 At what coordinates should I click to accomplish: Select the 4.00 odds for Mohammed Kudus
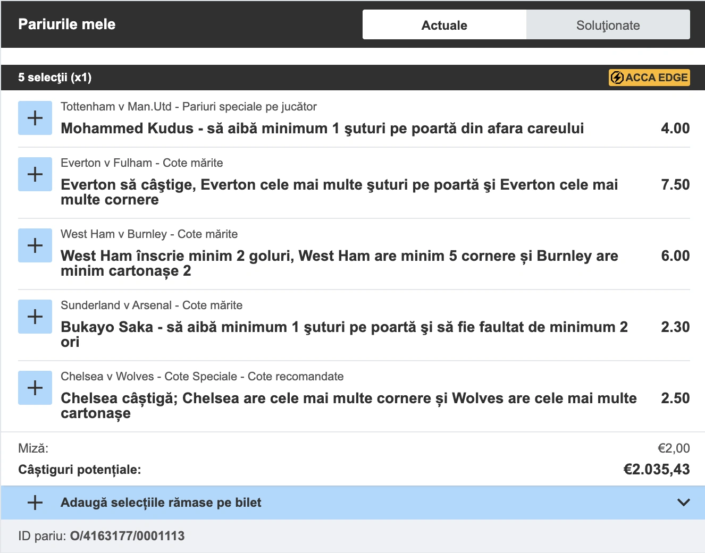click(x=674, y=128)
